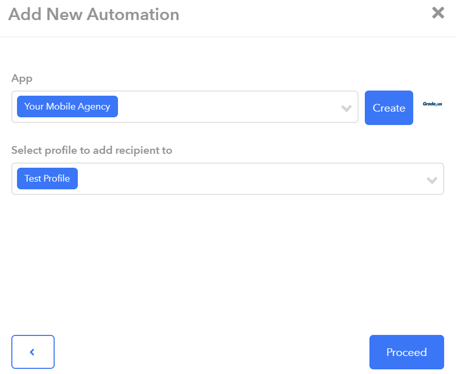Click the Select profile to add recipient label

tap(92, 150)
